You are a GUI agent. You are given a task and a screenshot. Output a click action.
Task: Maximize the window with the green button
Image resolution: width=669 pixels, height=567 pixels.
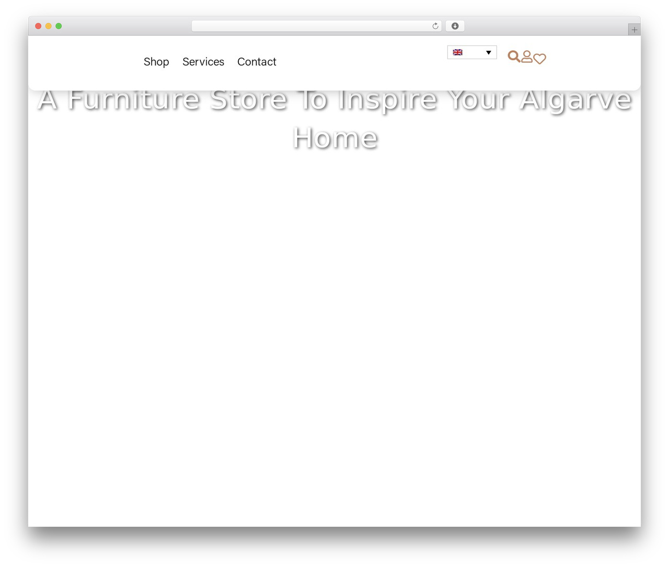pyautogui.click(x=59, y=26)
